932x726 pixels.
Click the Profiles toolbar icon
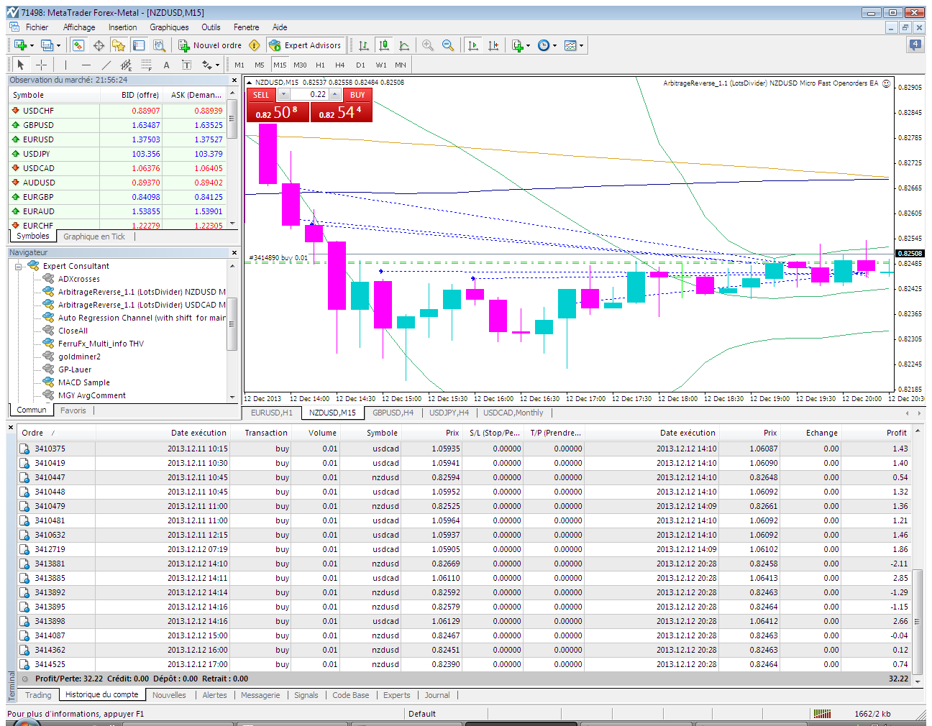click(x=47, y=45)
